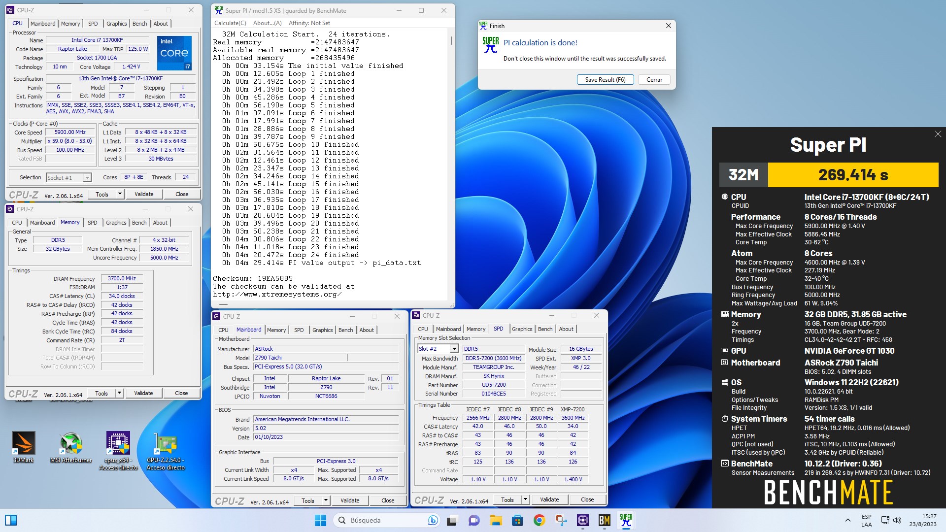Show hidden system tray icons
The image size is (946, 532).
point(847,520)
